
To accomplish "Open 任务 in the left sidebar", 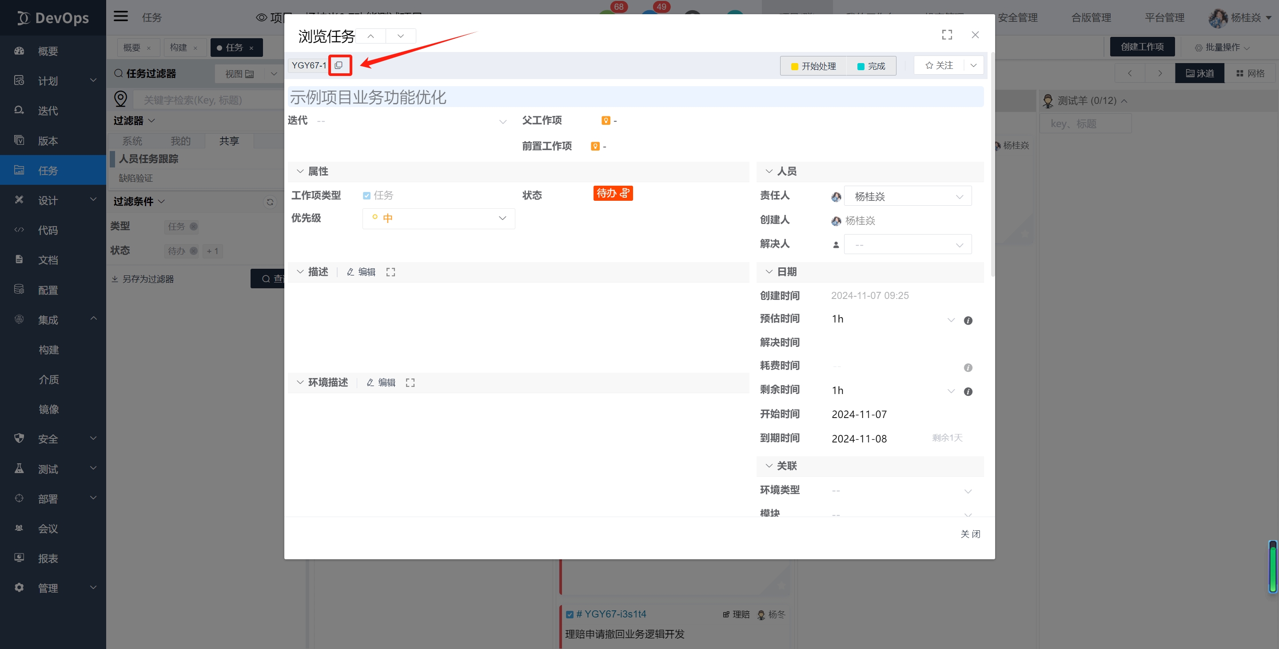I will tap(48, 170).
